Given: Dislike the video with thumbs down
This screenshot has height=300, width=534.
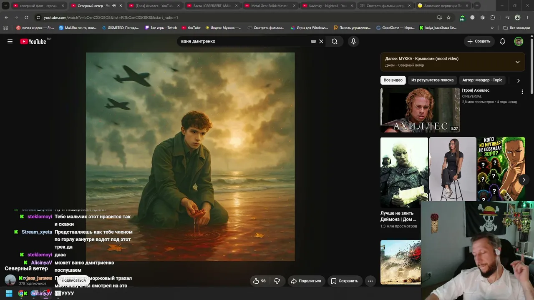Looking at the screenshot, I should pos(277,281).
